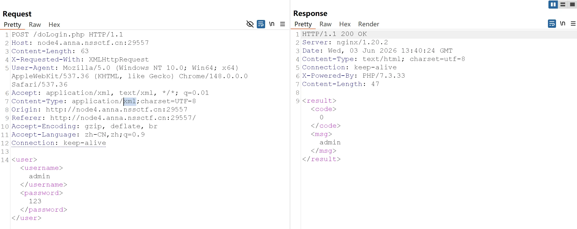This screenshot has height=229, width=577.
Task: Click the admin username value in request body
Action: click(x=39, y=176)
